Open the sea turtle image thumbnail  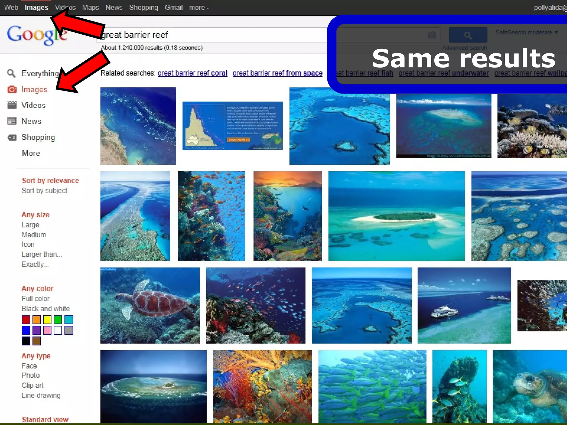coord(150,305)
